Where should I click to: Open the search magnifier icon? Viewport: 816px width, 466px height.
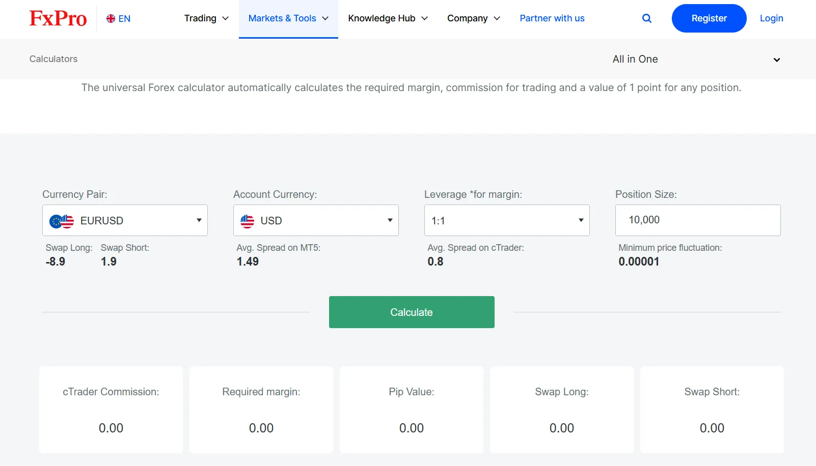click(x=646, y=18)
